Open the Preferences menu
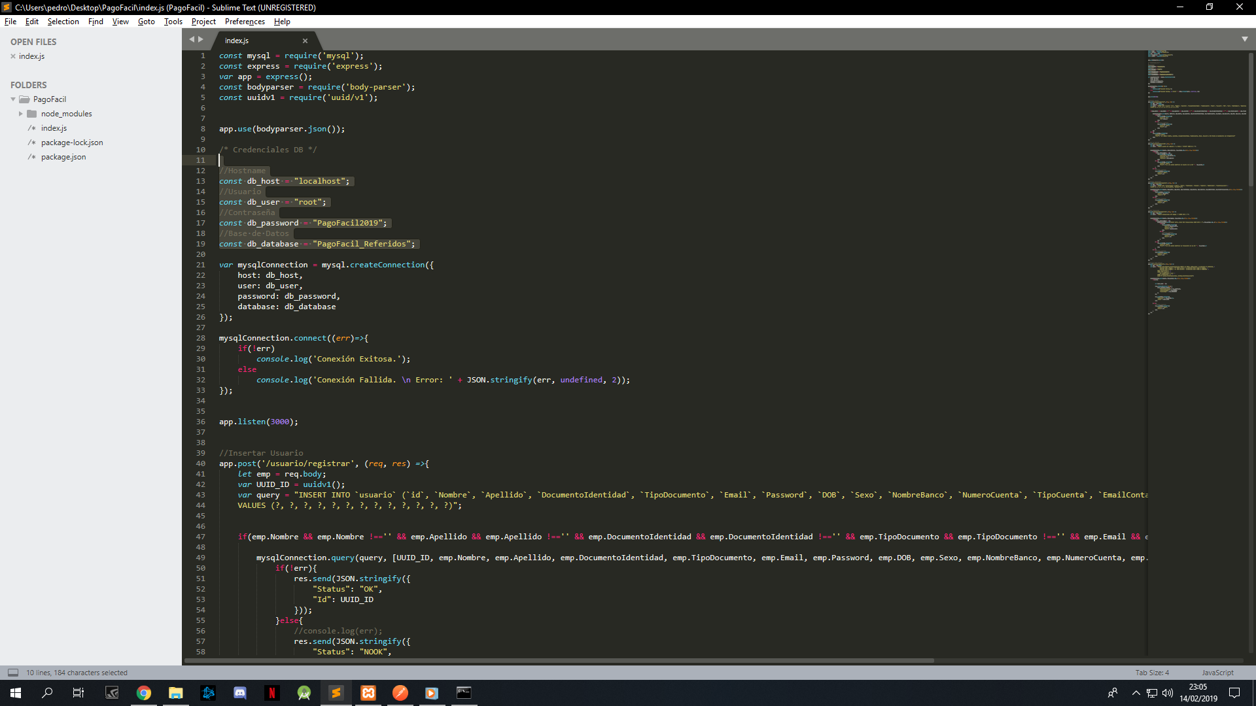Image resolution: width=1256 pixels, height=706 pixels. (245, 22)
